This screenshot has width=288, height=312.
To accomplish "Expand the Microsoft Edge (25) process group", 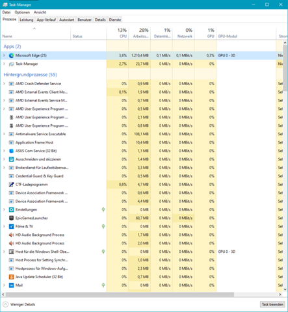I will (4, 55).
